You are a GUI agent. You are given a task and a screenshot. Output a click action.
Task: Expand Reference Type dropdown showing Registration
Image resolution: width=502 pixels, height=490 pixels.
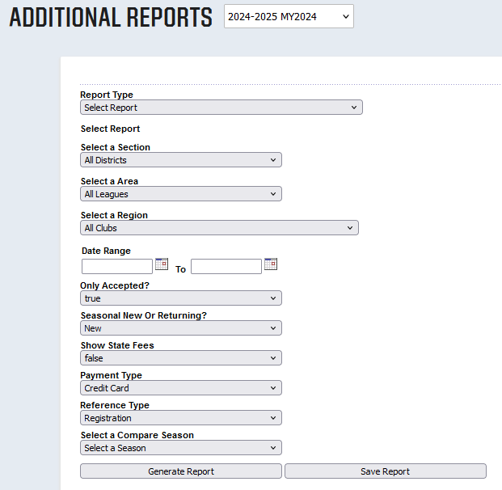(x=181, y=418)
